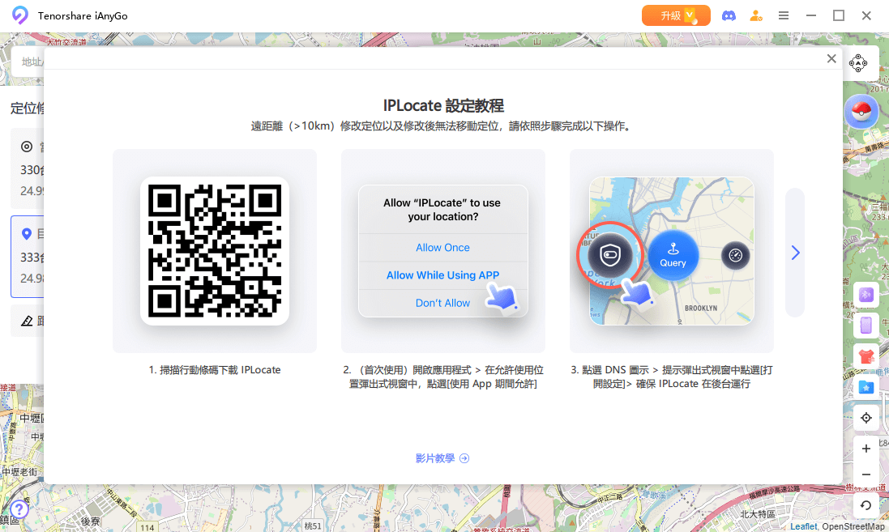Click the "IPLocate 設定教程" heading
The image size is (889, 532).
tap(442, 106)
